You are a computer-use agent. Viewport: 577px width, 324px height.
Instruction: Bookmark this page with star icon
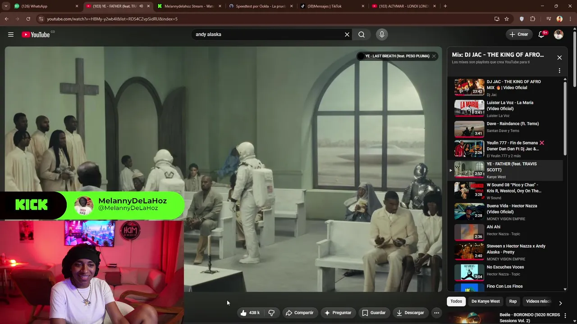pos(507,19)
